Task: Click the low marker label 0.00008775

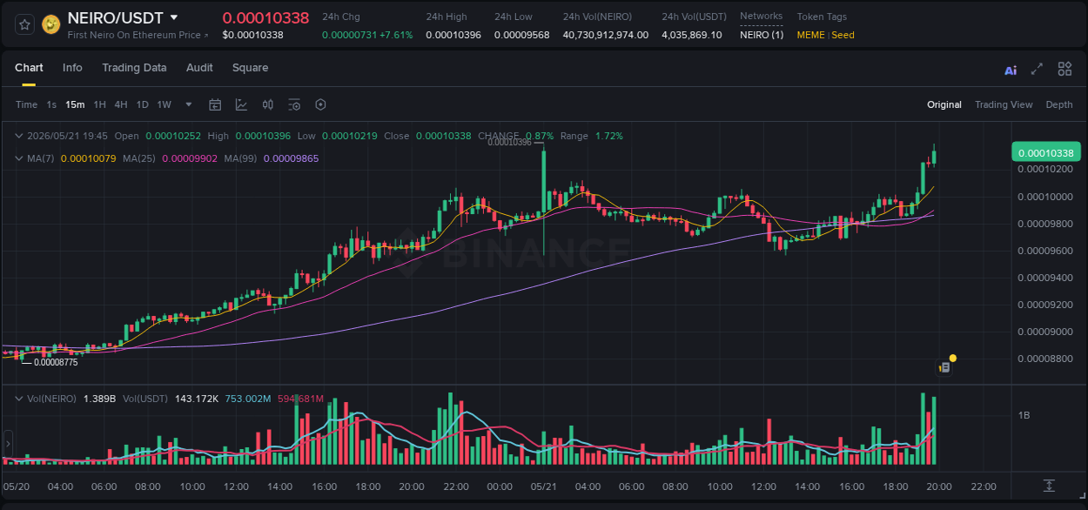Action: click(56, 362)
